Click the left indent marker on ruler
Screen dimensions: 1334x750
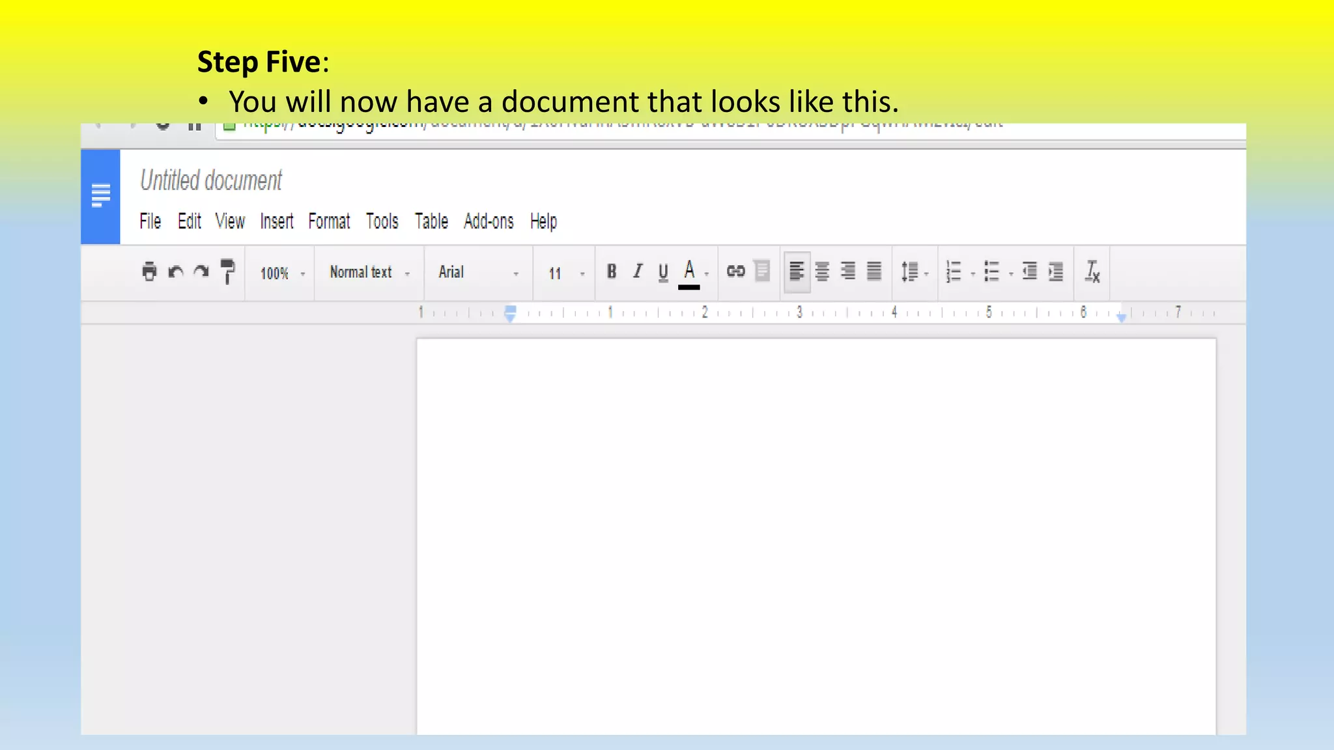point(511,313)
